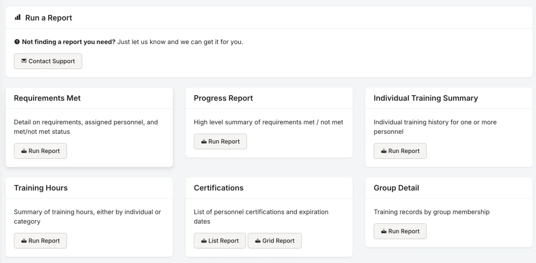Click 'Detail on requirements, assigned personnel' description
The image size is (536, 263).
86,127
